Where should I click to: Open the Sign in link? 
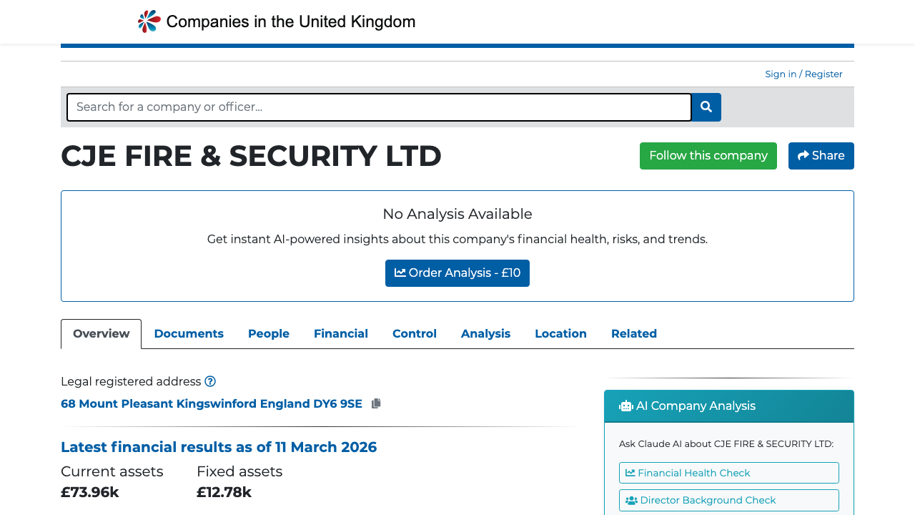(780, 74)
